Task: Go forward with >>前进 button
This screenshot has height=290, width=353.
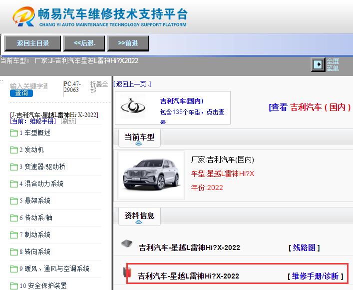Action: tap(128, 43)
